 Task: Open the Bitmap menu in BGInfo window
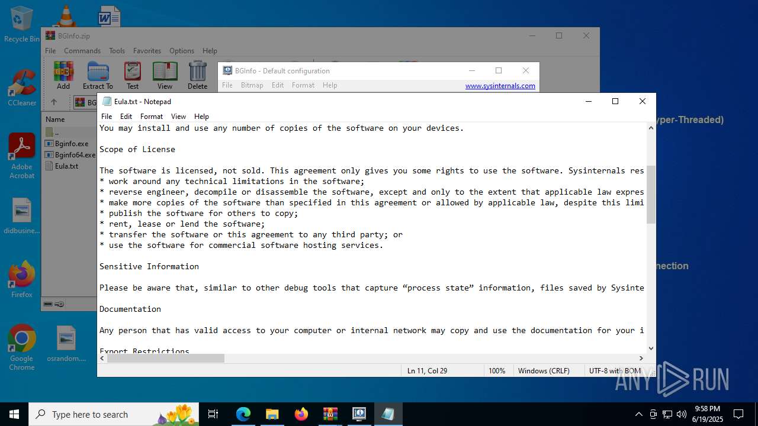coord(252,85)
